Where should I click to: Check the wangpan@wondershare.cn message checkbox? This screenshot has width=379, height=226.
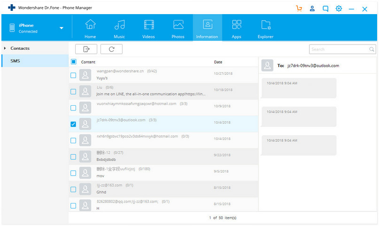coord(73,76)
